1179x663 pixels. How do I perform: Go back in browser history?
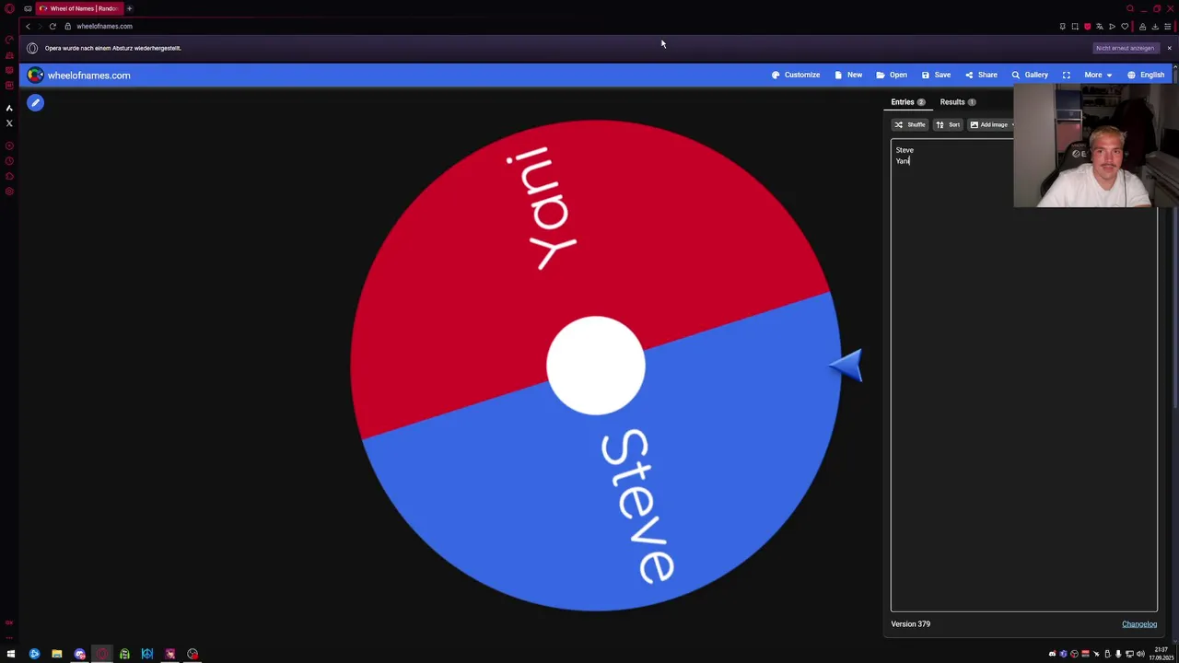click(28, 26)
